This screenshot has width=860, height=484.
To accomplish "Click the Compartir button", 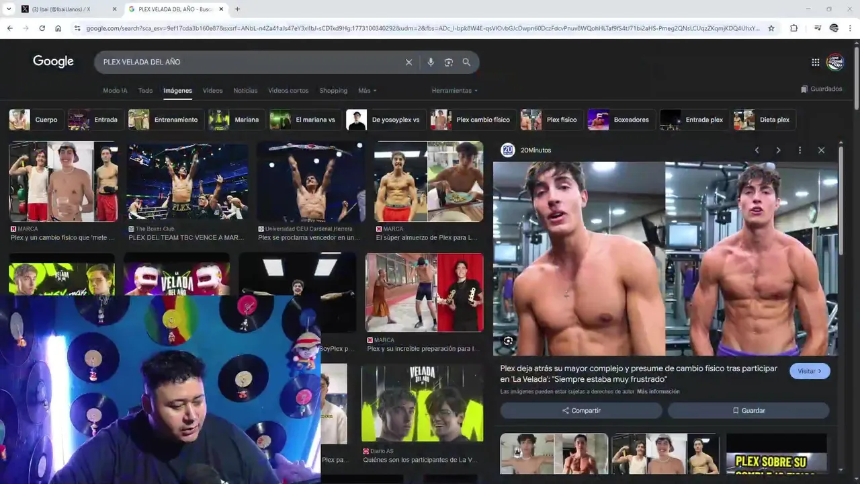I will coord(581,411).
